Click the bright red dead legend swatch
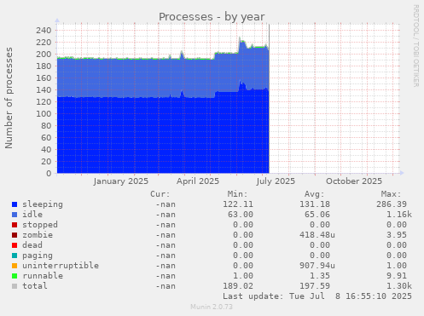The height and width of the screenshot is (316, 424). coord(15,245)
